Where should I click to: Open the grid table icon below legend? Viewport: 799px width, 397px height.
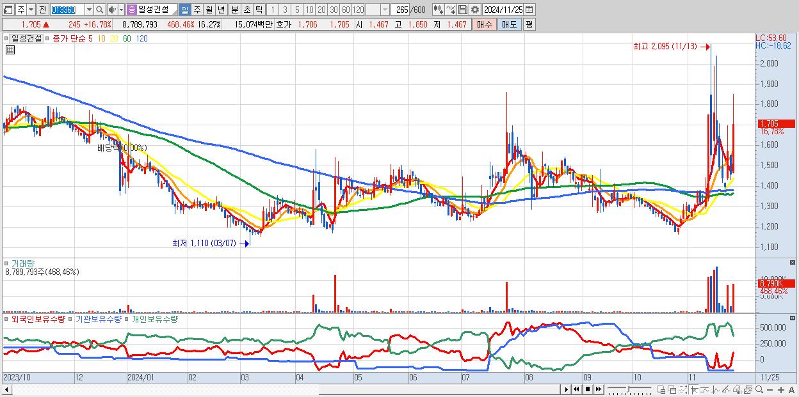[x=10, y=50]
